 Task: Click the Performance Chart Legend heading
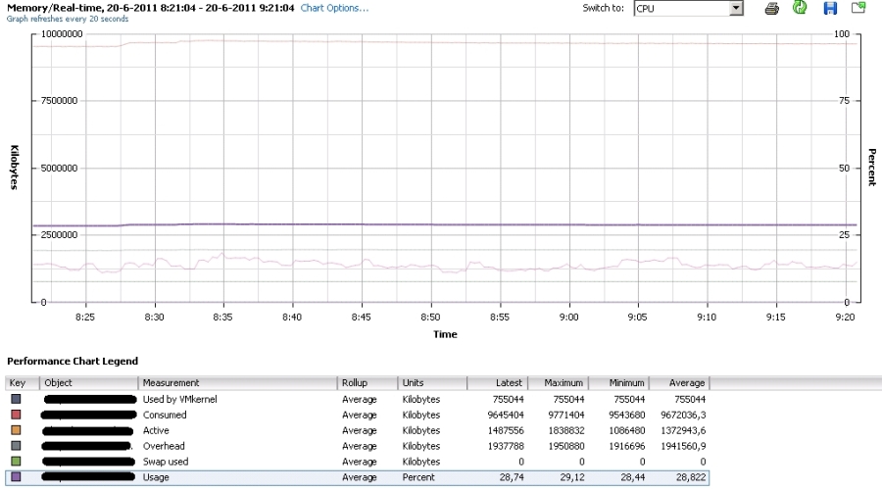click(x=73, y=361)
